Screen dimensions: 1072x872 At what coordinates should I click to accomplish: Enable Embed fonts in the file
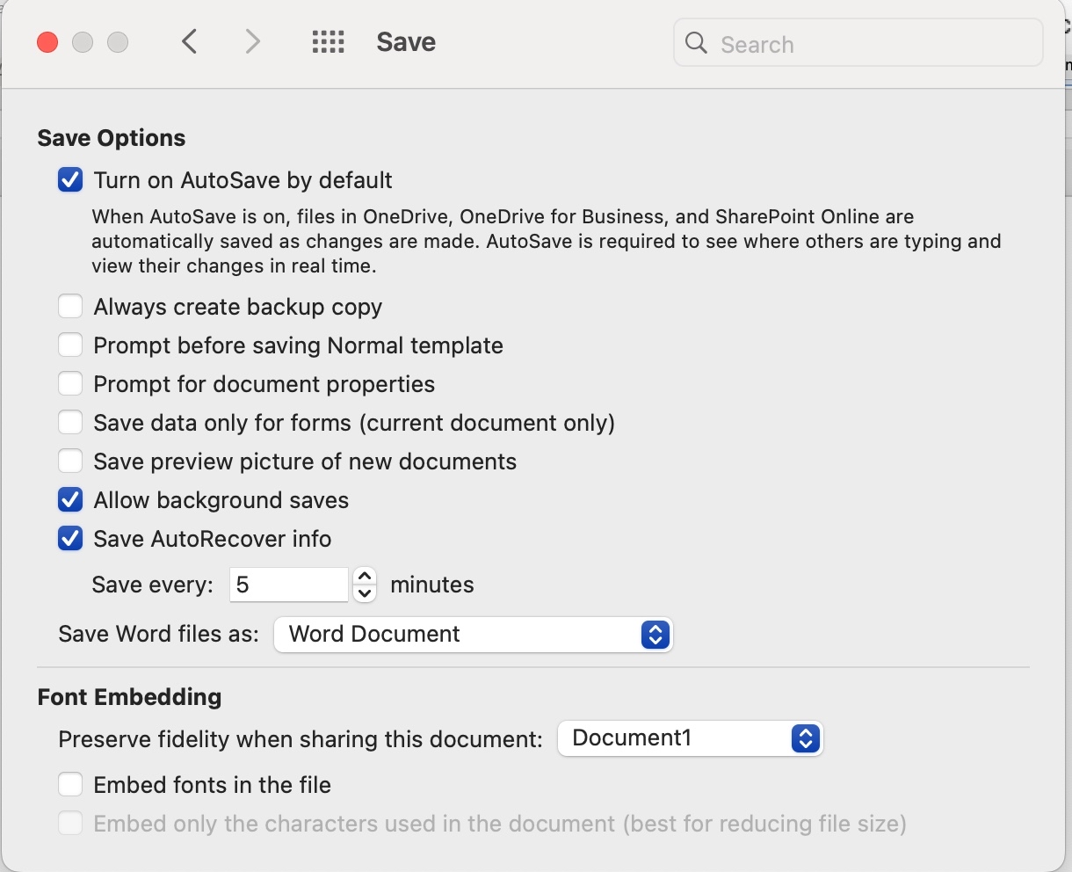70,784
